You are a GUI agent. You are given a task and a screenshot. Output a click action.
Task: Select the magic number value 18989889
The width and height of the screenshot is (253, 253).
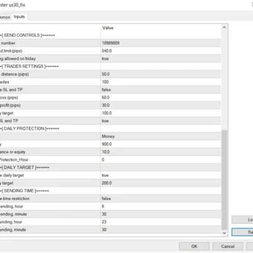[111, 43]
